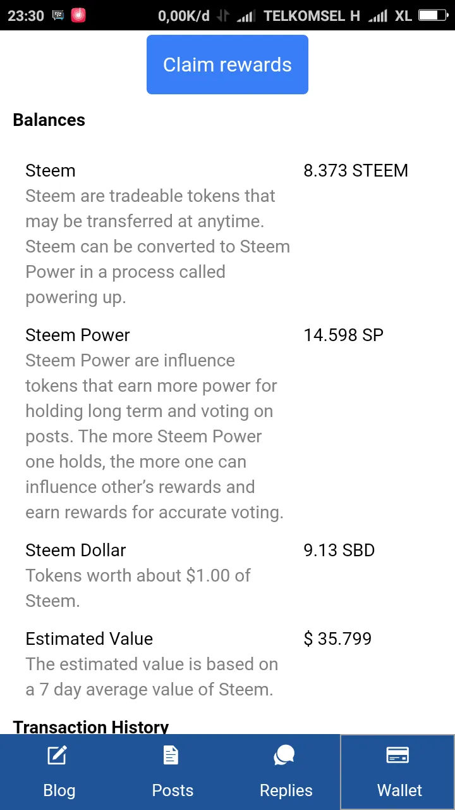Image resolution: width=455 pixels, height=810 pixels.
Task: Tap the red notification app icon
Action: pyautogui.click(x=78, y=15)
